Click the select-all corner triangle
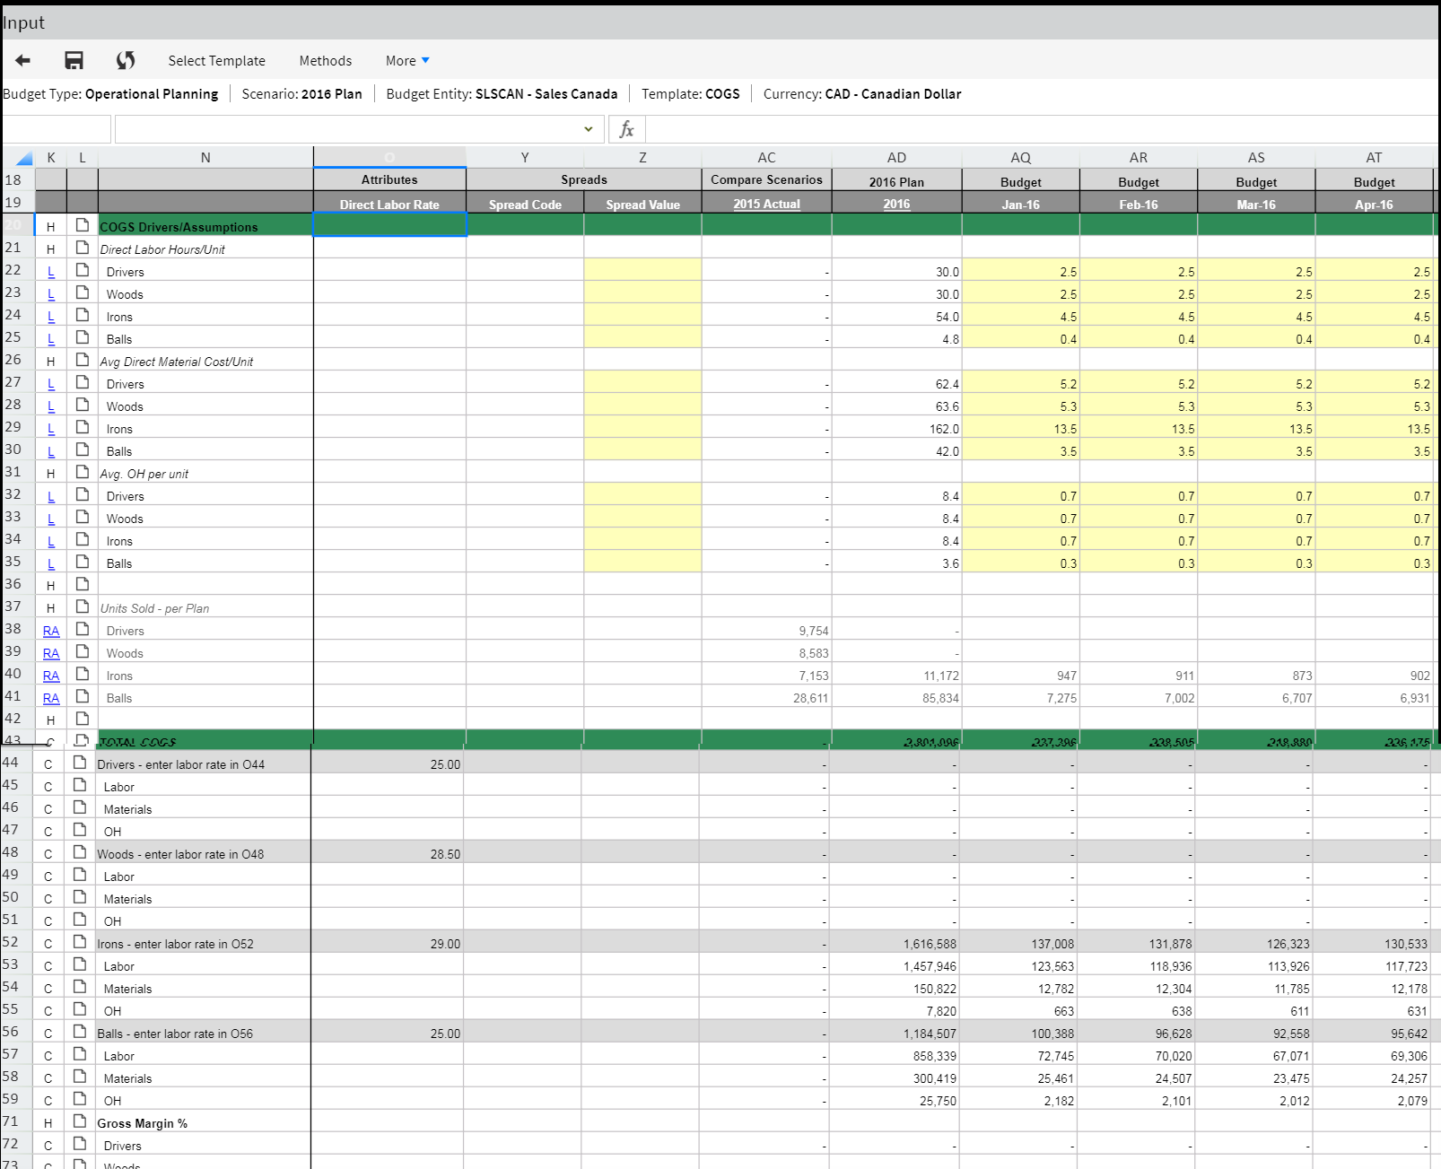The image size is (1441, 1169). 24,158
